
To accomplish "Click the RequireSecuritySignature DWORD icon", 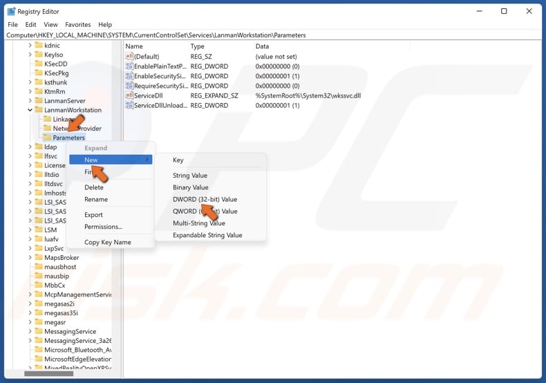I will [x=129, y=86].
